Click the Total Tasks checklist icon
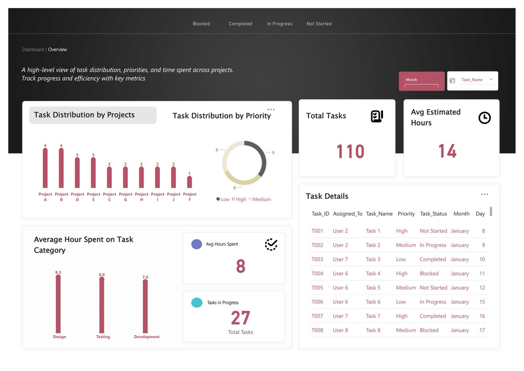524x371 pixels. [x=377, y=116]
